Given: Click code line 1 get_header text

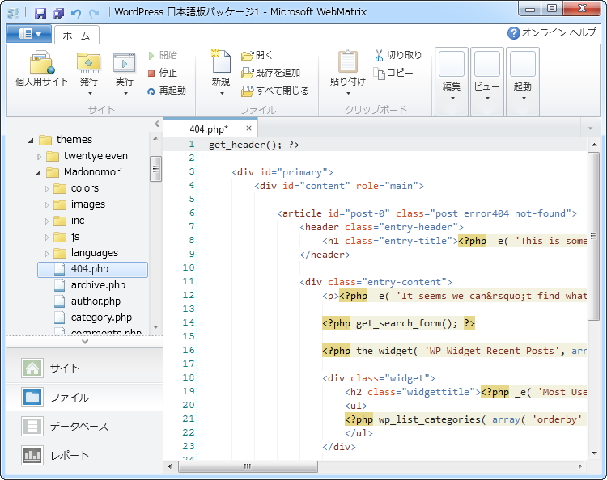Looking at the screenshot, I should coord(253,145).
